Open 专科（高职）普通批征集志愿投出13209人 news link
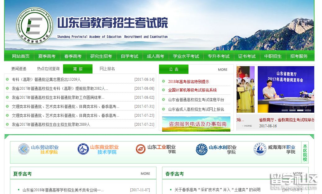The width and height of the screenshot is (322, 194). point(46,79)
